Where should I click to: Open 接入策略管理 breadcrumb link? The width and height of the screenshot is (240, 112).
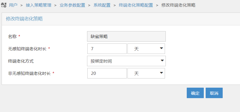point(39,5)
